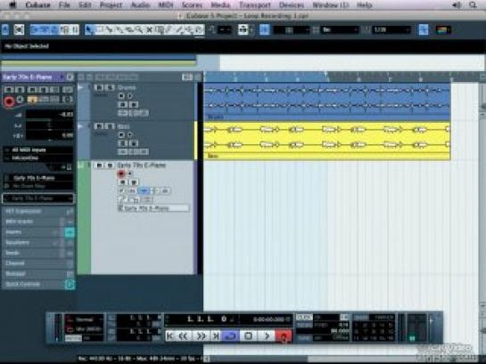Open the color selector icon in toolbar
Screen dimensions: 486x364
coord(443,30)
